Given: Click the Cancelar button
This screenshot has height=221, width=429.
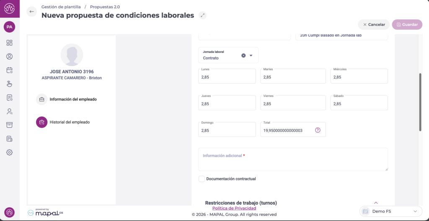Looking at the screenshot, I should tap(374, 25).
